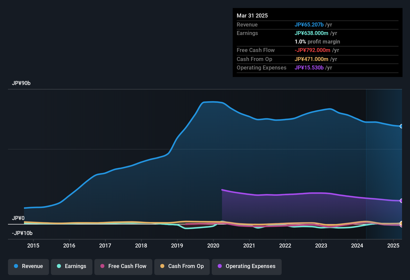
Task: Click the -JP¥792.000m free cash flow value
Action: click(312, 50)
